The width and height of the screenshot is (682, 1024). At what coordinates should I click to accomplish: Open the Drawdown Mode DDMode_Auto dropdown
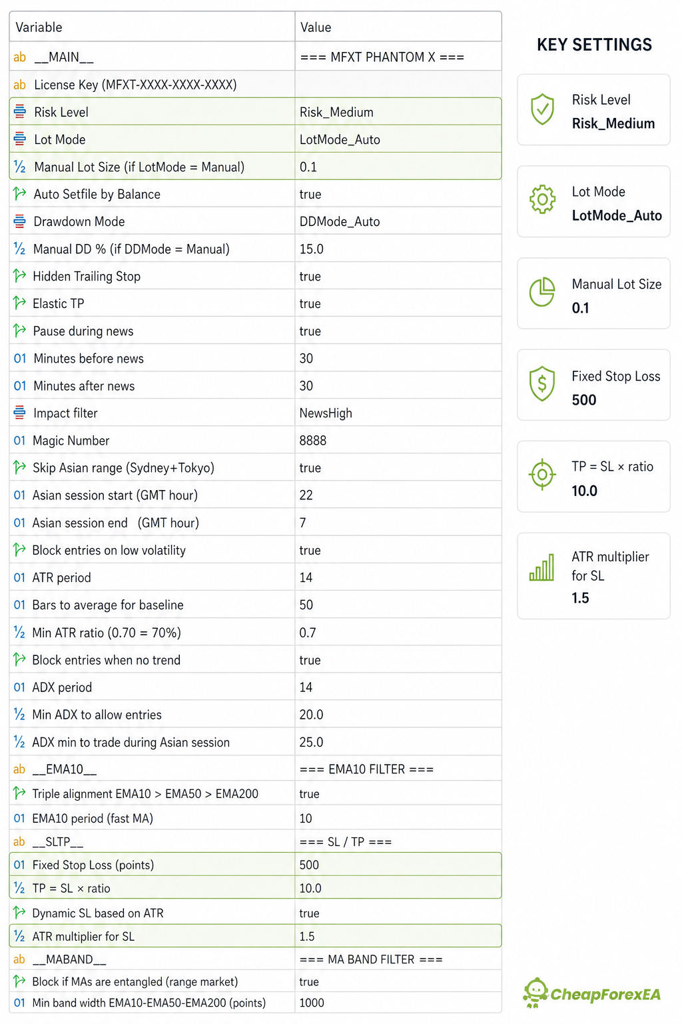tap(398, 221)
